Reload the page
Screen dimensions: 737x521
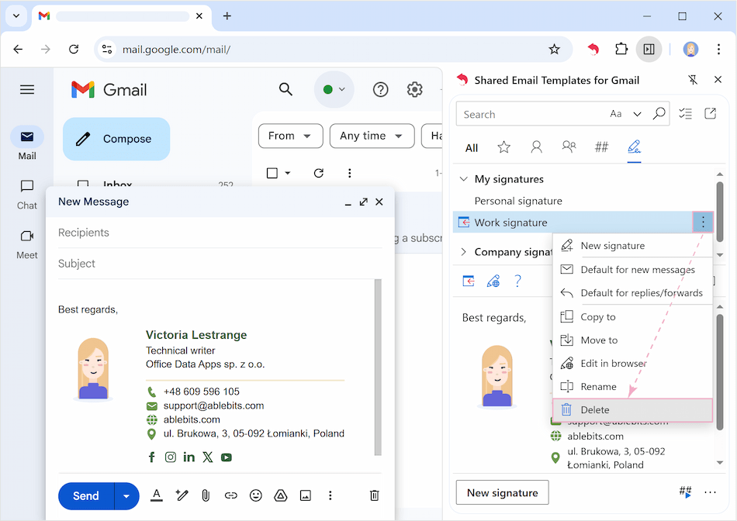[x=74, y=49]
